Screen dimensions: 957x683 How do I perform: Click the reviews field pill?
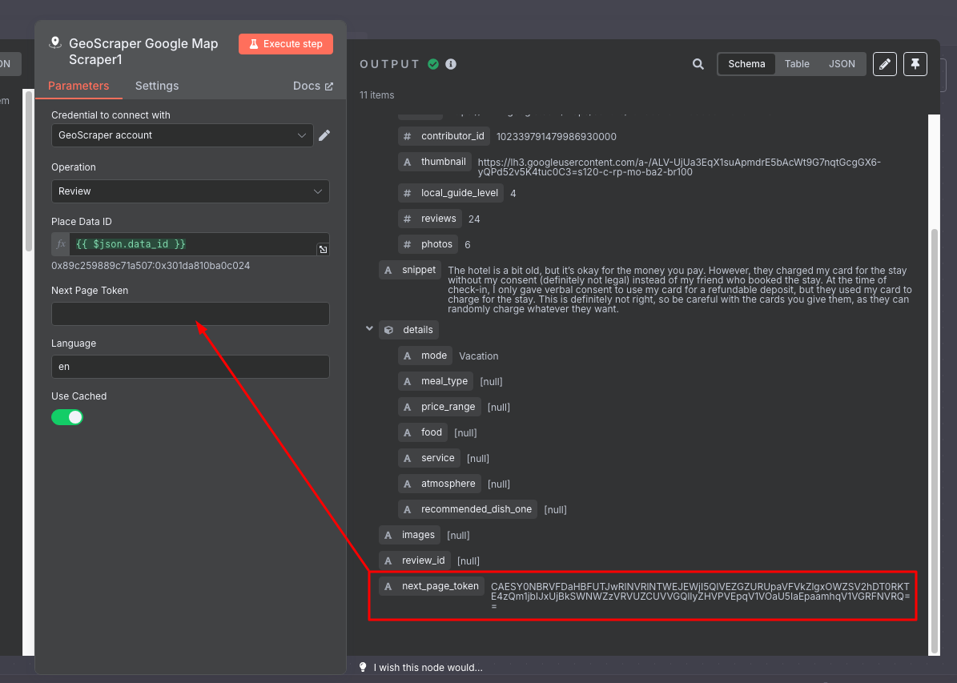(x=430, y=219)
